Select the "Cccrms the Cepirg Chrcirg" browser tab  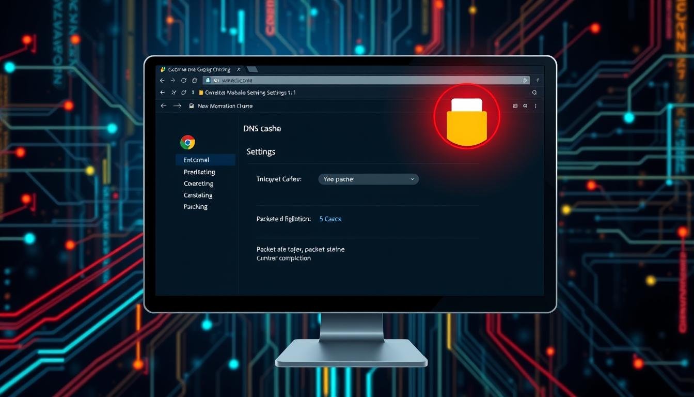199,69
